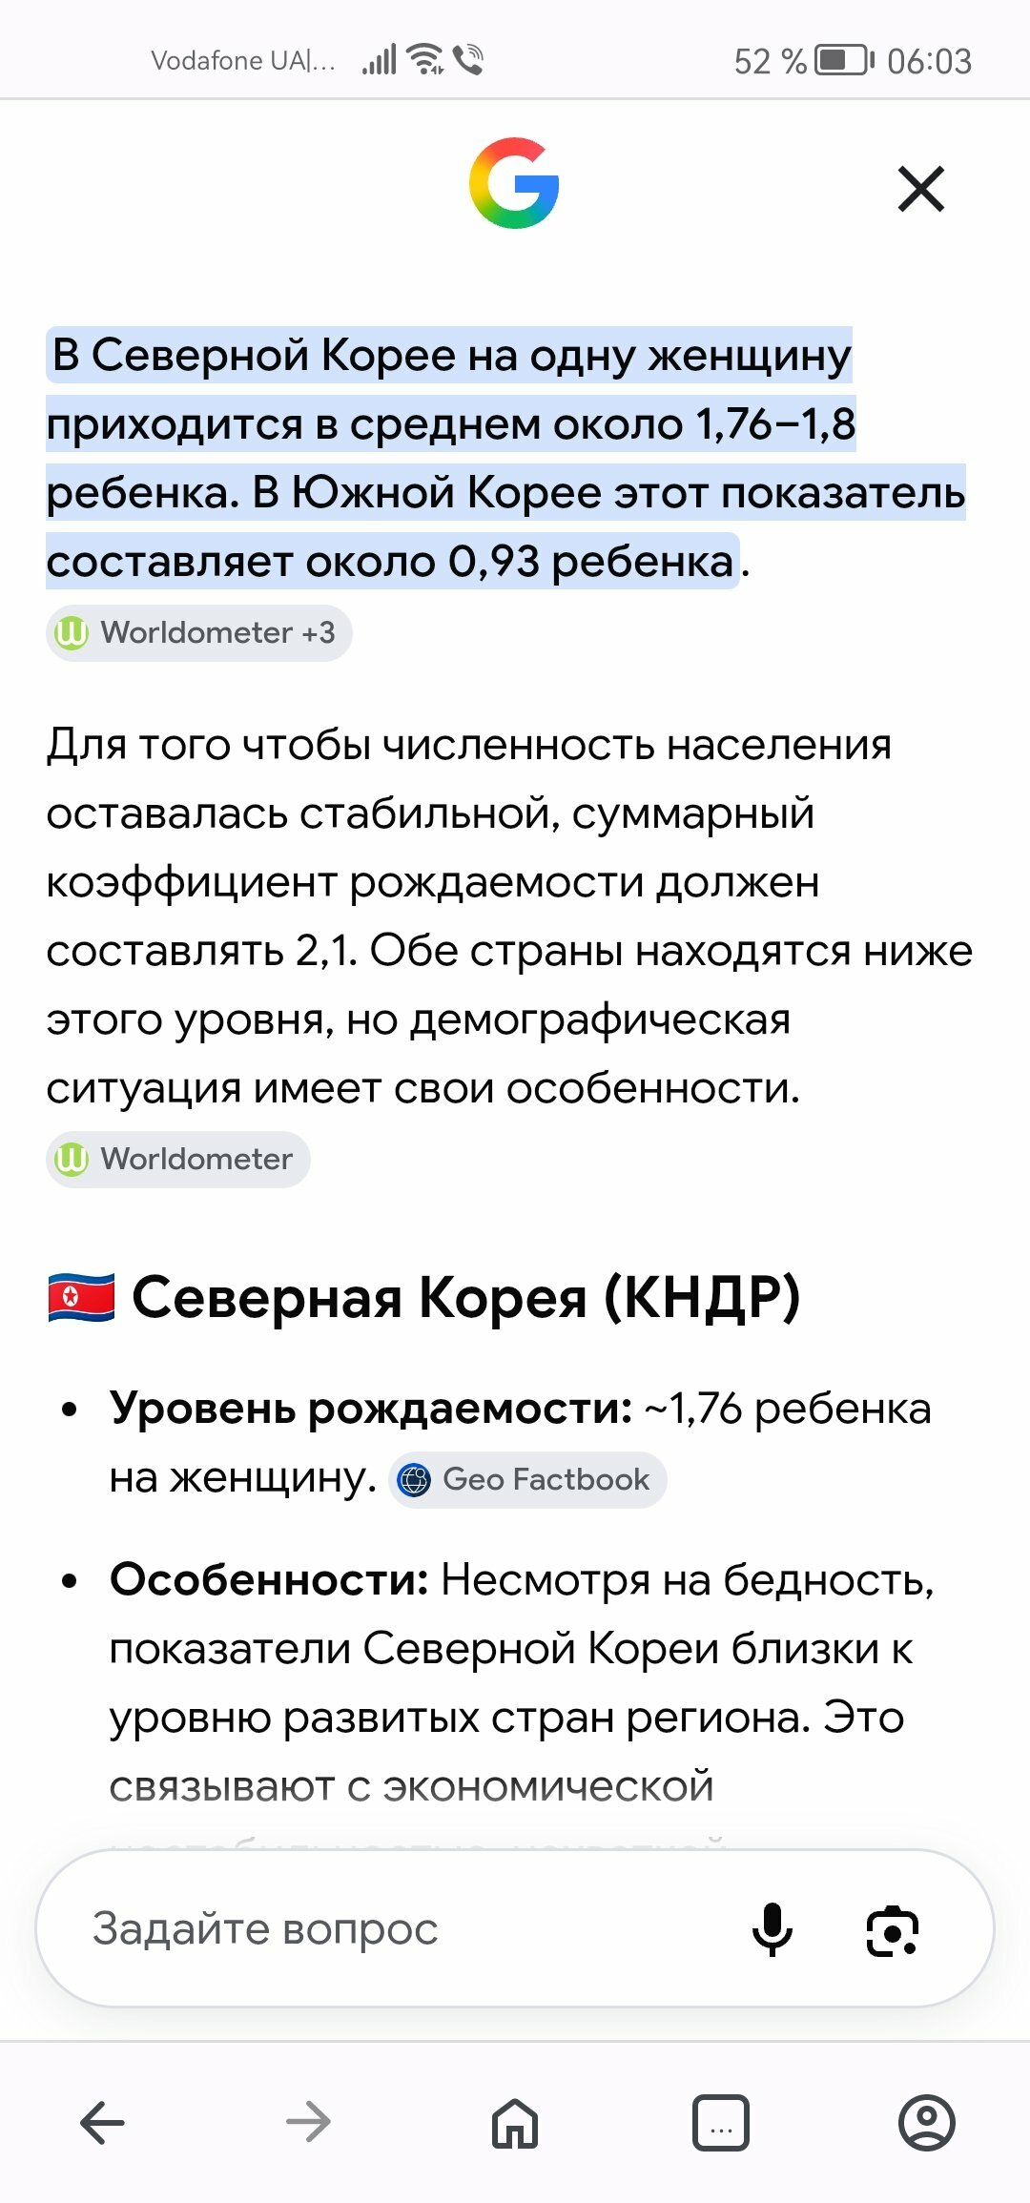The image size is (1030, 2203).
Task: Open the browser profile account icon
Action: click(x=927, y=2123)
